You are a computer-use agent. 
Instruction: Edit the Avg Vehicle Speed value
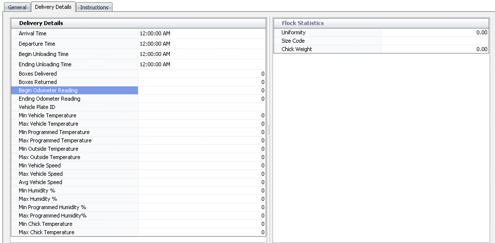click(201, 182)
